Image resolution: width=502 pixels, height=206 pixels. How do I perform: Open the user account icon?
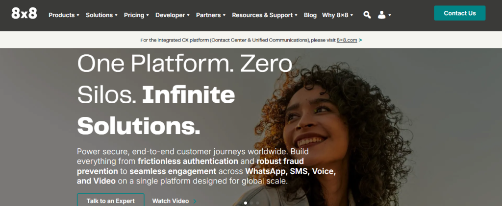[381, 15]
